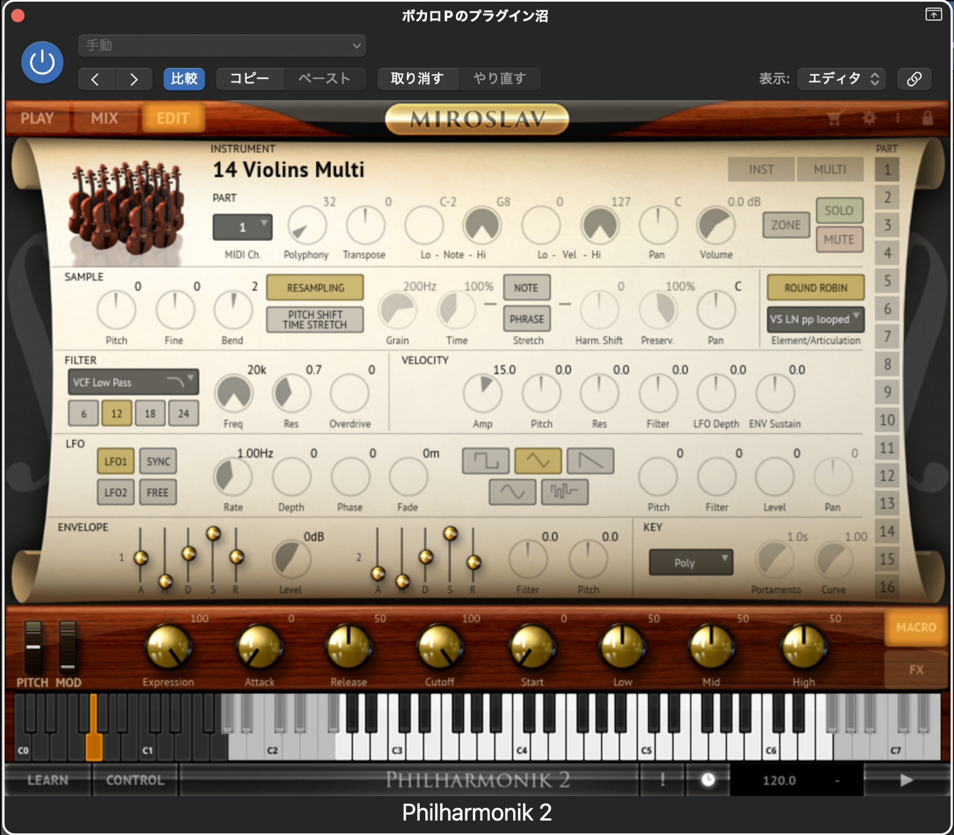Select the sine LFO waveform

[512, 492]
